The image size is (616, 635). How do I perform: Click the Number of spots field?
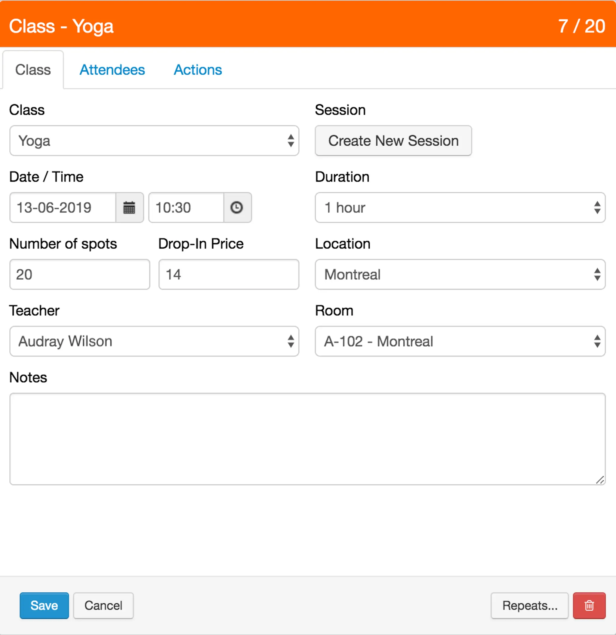80,274
